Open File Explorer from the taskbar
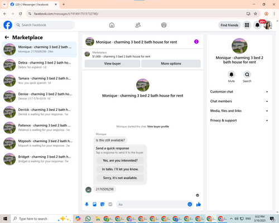Viewport: 279px width, 223px height. click(98, 219)
